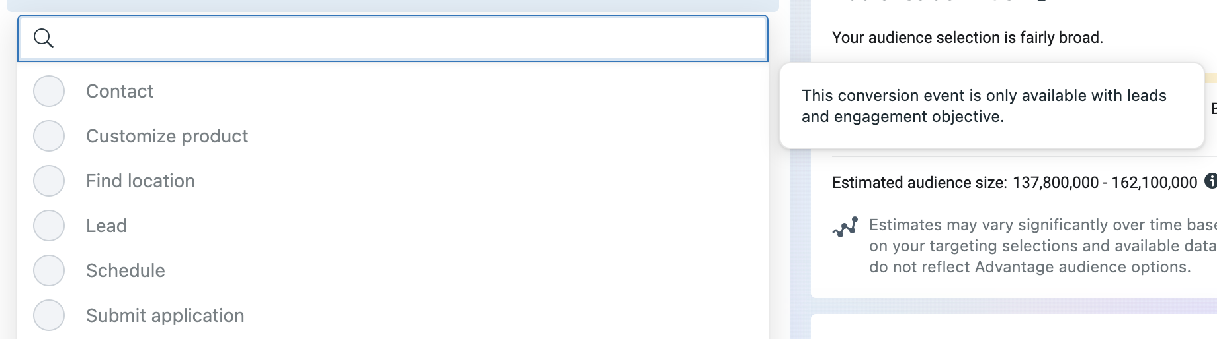
Task: Click the 'Schedule' option label text
Action: (x=126, y=270)
